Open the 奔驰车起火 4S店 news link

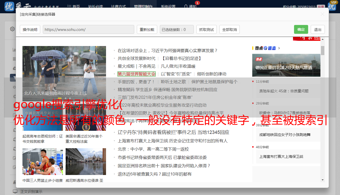tap(284, 91)
